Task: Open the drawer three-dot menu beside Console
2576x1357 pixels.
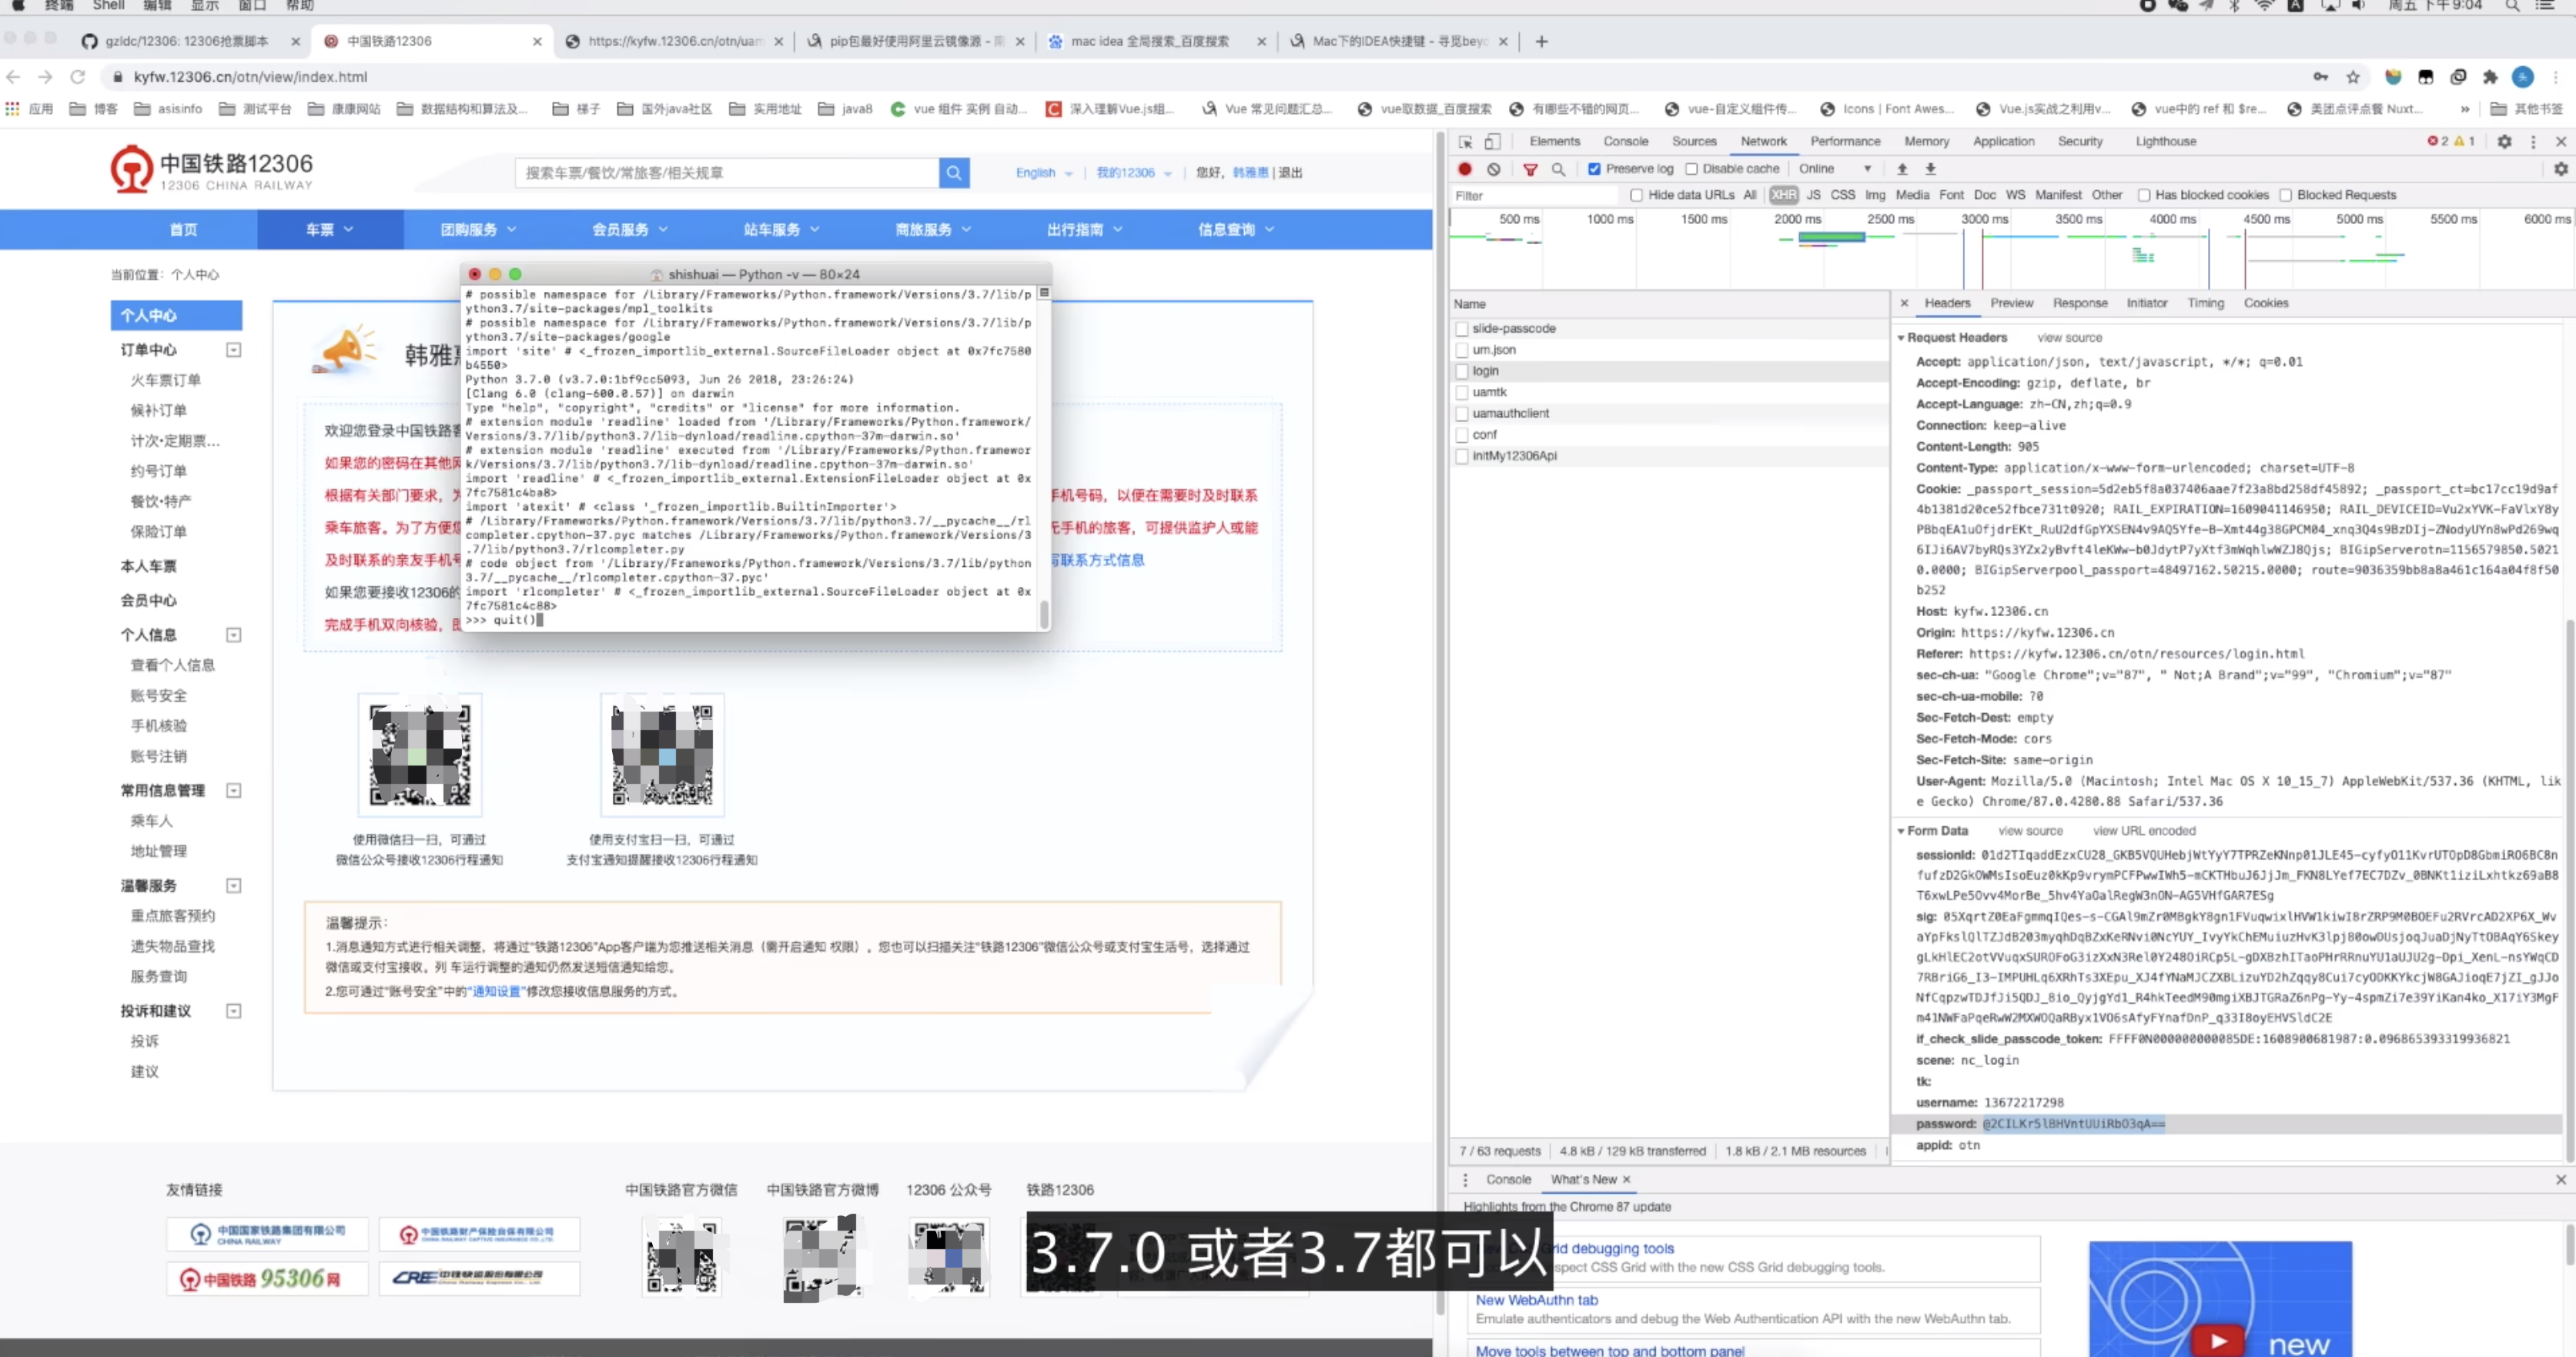Action: pos(1465,1180)
